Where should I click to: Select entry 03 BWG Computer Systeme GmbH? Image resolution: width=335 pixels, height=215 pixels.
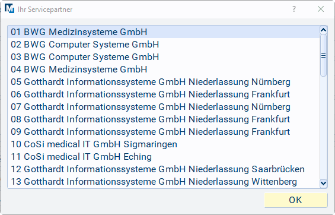164,57
